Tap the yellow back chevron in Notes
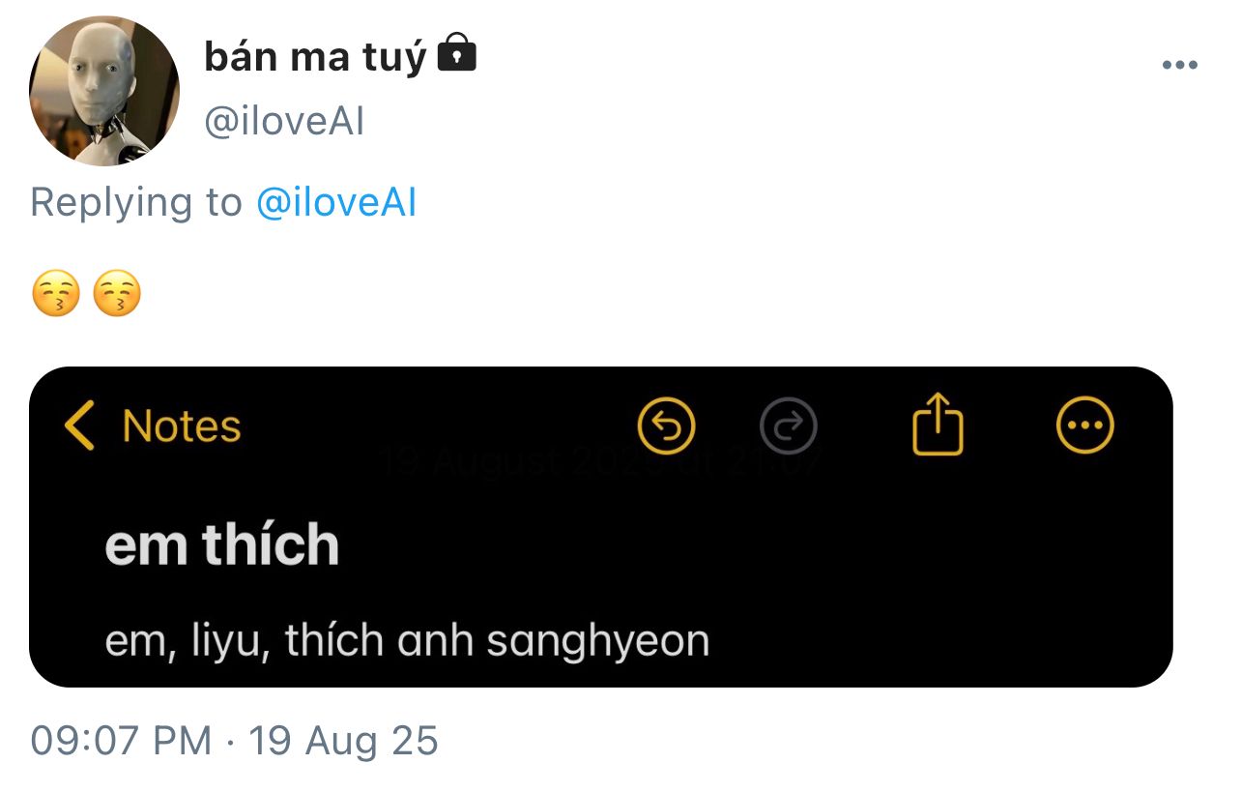Viewport: 1241px width, 793px height. [79, 426]
